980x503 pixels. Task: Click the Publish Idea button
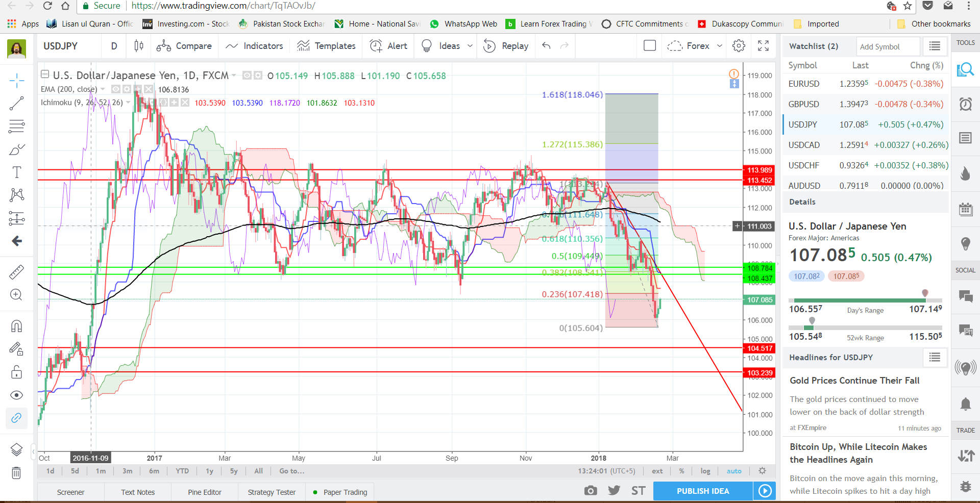tap(703, 491)
